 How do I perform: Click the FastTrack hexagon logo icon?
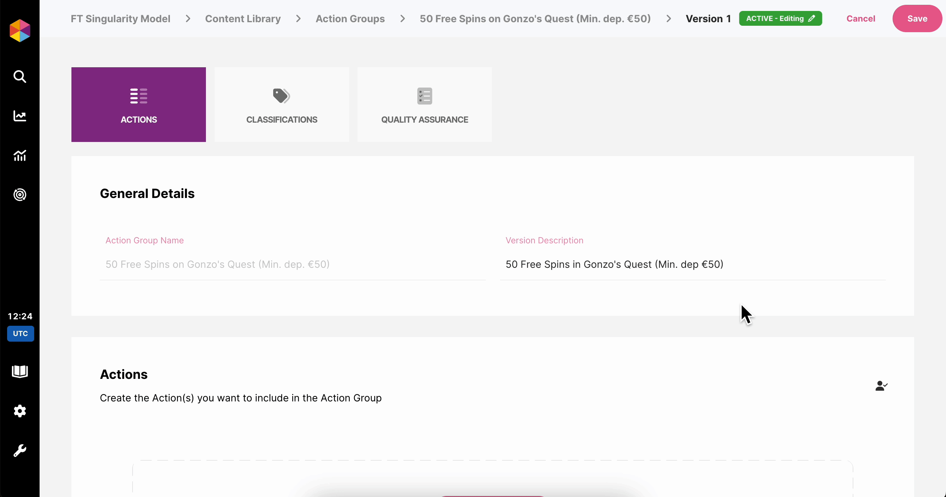click(20, 31)
